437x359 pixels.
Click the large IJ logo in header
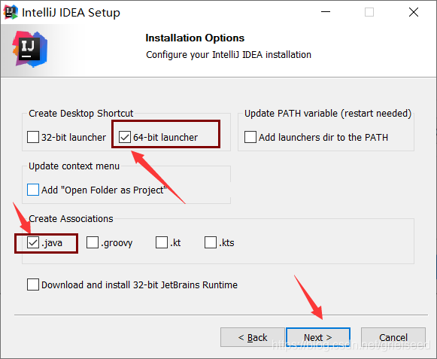pos(30,50)
